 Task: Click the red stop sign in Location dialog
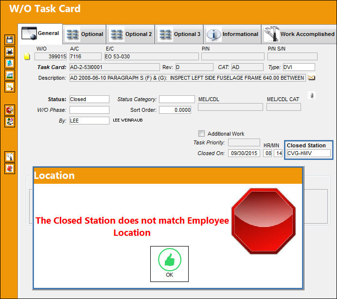264,221
